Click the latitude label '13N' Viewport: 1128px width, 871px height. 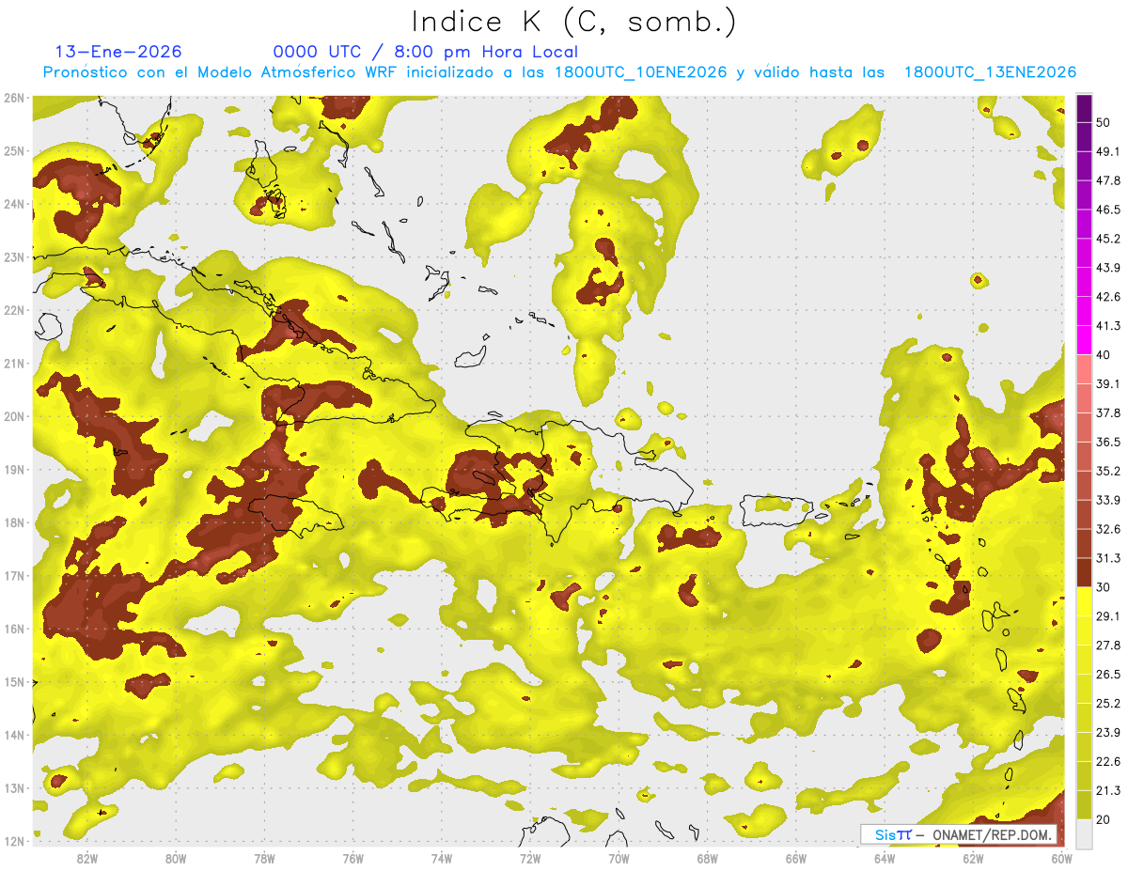pyautogui.click(x=14, y=788)
